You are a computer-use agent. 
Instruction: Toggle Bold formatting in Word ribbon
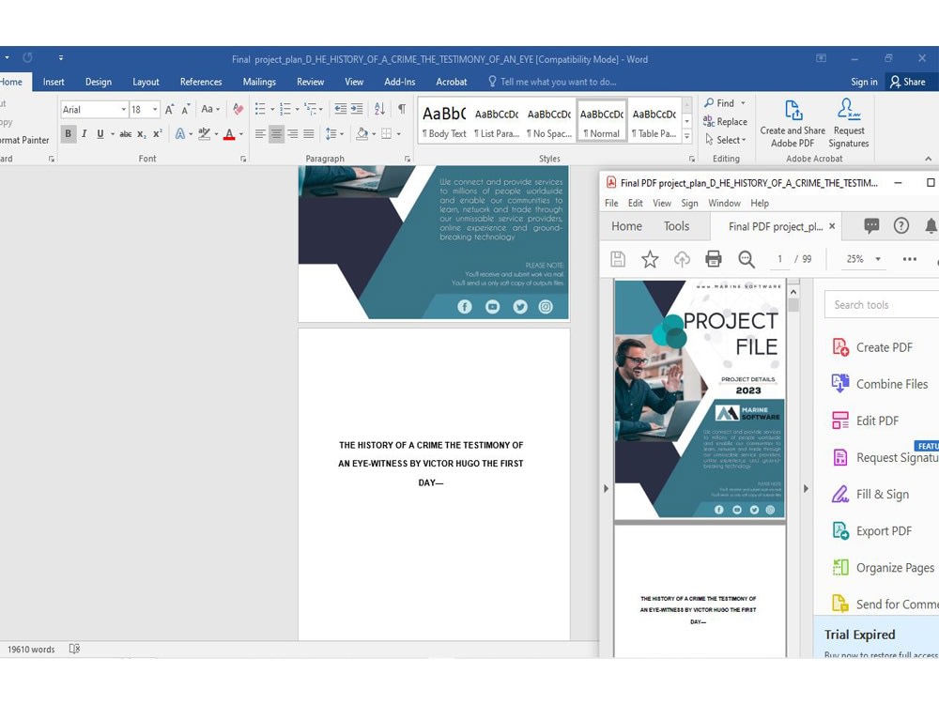(69, 133)
